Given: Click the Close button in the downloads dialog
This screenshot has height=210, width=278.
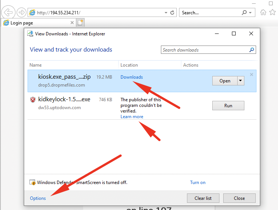Looking at the screenshot, I should click(239, 198).
